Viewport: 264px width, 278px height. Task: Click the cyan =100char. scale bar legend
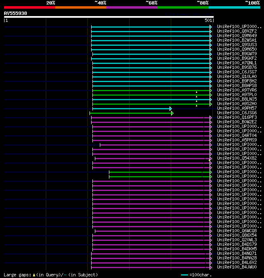point(184,275)
